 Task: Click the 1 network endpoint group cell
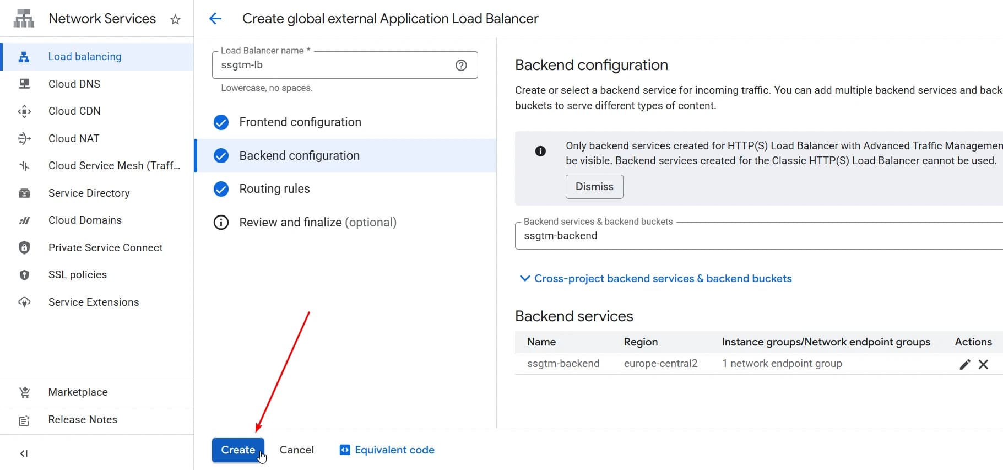(x=782, y=364)
